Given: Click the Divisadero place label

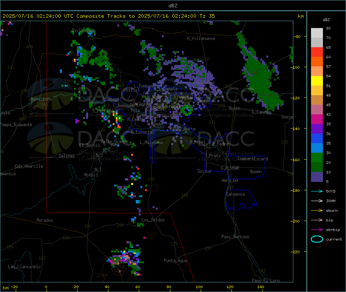Looking at the screenshot, I should (x=83, y=30).
